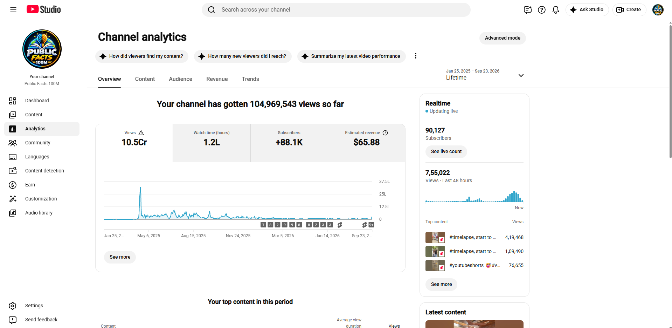The width and height of the screenshot is (672, 328).
Task: Switch to the Audience tab
Action: 180,79
